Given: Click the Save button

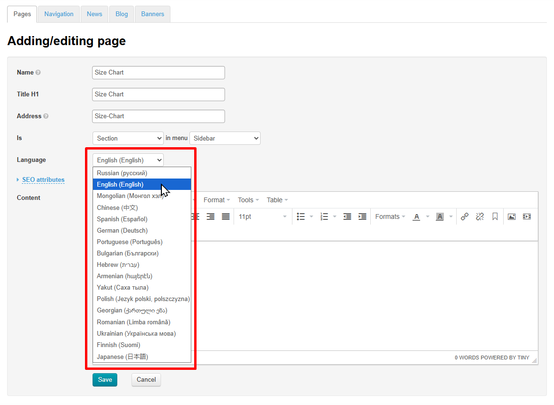Looking at the screenshot, I should point(104,379).
